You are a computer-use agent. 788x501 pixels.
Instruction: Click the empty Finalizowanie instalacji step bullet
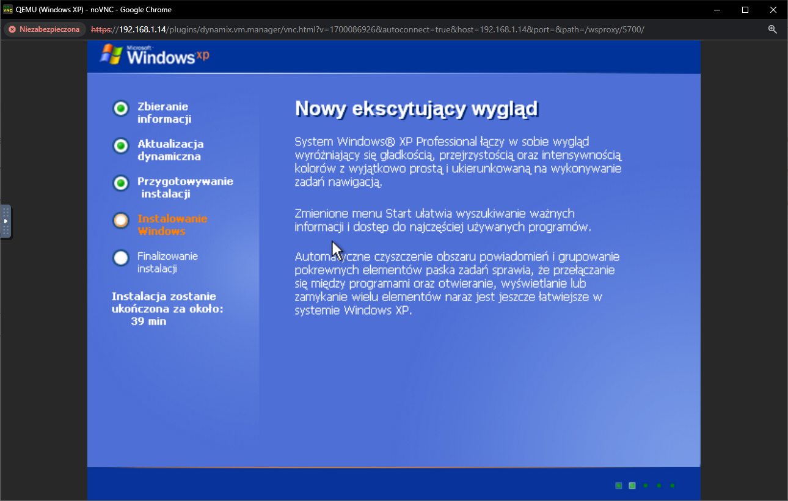(121, 258)
